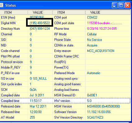Click the Rssi(RX) label

(60, 62)
